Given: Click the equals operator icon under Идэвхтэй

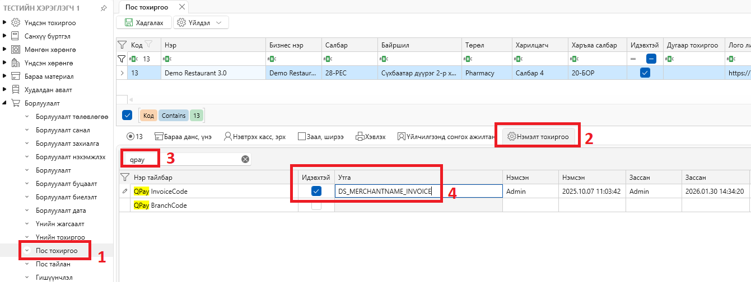Looking at the screenshot, I should pyautogui.click(x=633, y=58).
